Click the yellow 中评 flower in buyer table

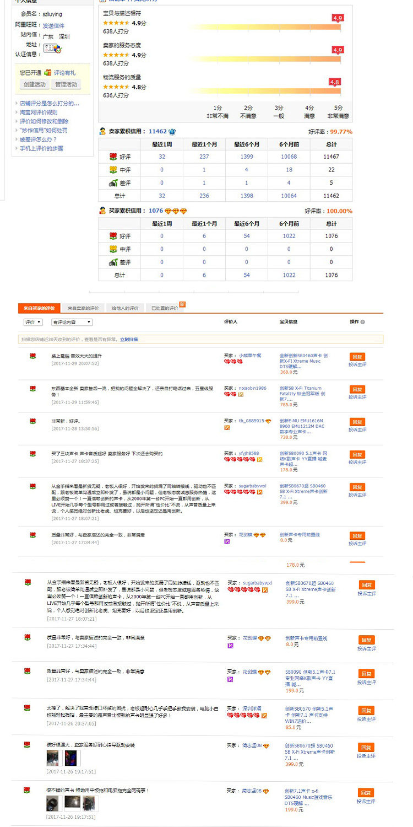point(113,249)
